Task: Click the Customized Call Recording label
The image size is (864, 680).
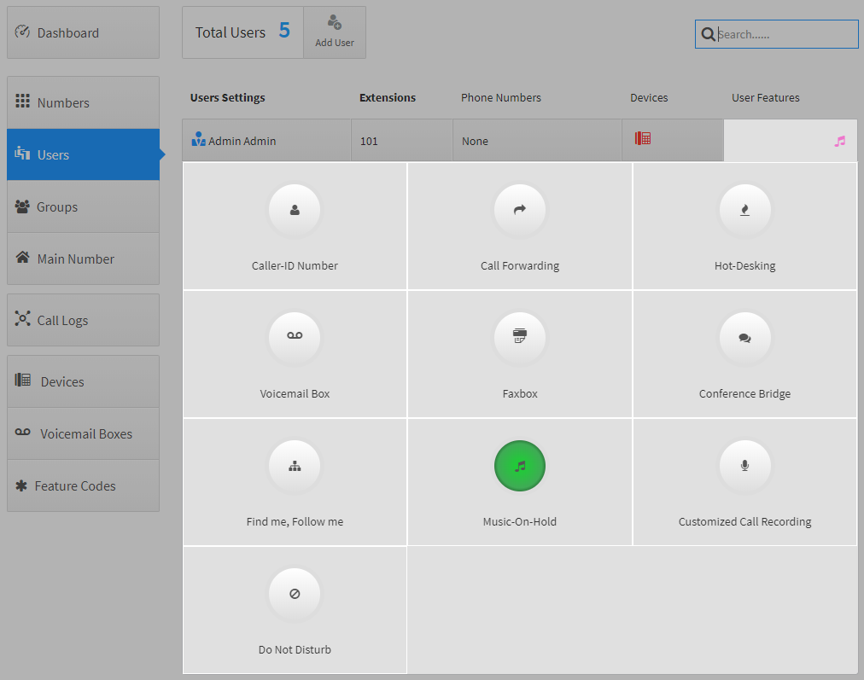Action: [745, 521]
